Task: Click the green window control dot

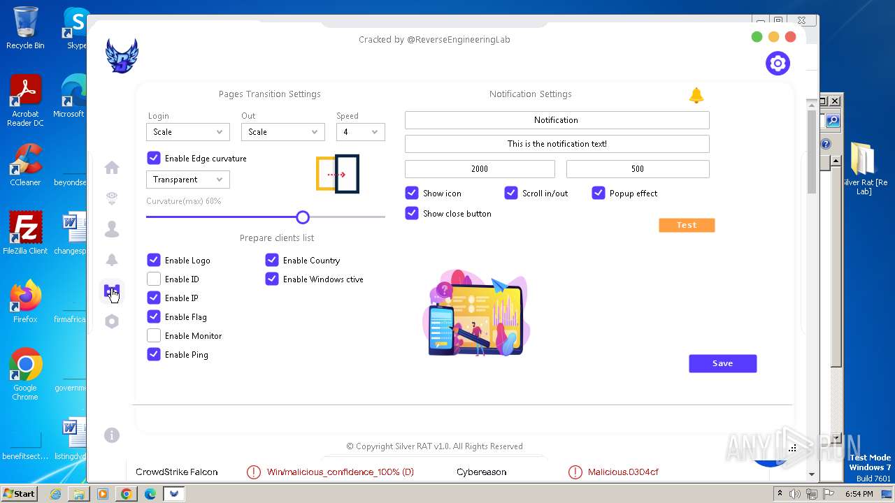Action: click(x=757, y=37)
